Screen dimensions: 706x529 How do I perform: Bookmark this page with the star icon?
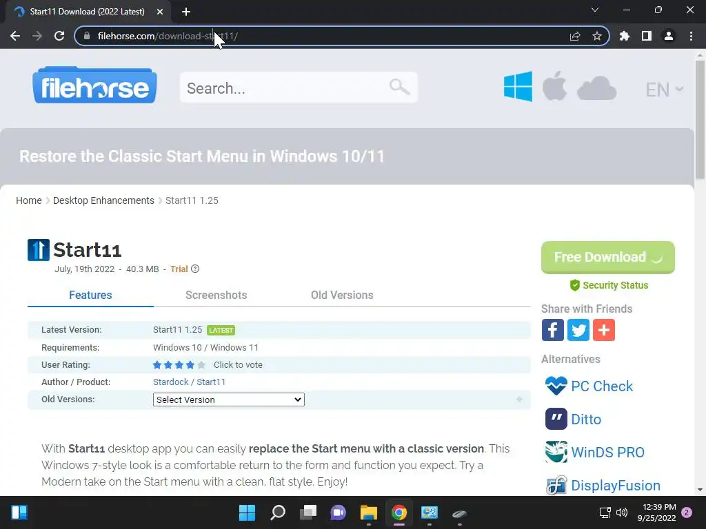[596, 36]
